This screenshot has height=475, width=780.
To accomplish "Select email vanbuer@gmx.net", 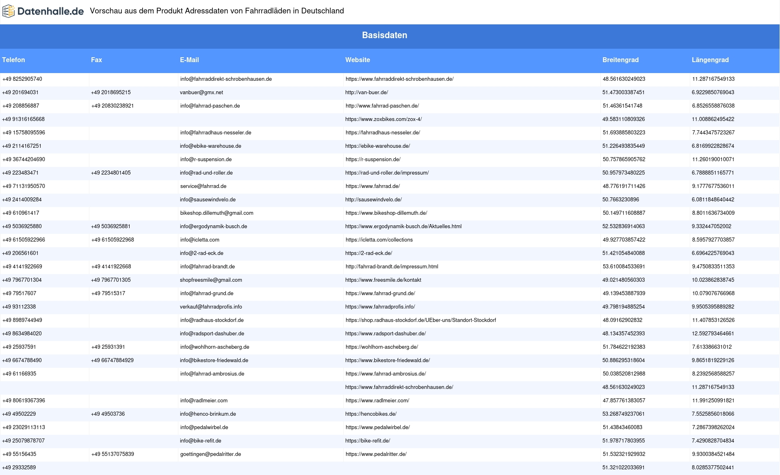I will point(201,93).
